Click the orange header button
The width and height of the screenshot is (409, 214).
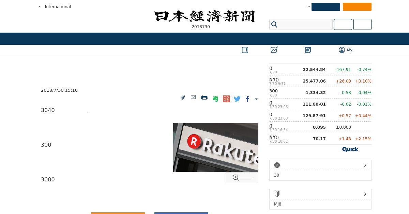[x=357, y=7]
